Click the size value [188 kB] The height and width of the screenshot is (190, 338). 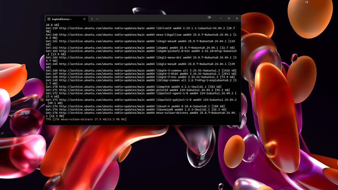pos(218,106)
